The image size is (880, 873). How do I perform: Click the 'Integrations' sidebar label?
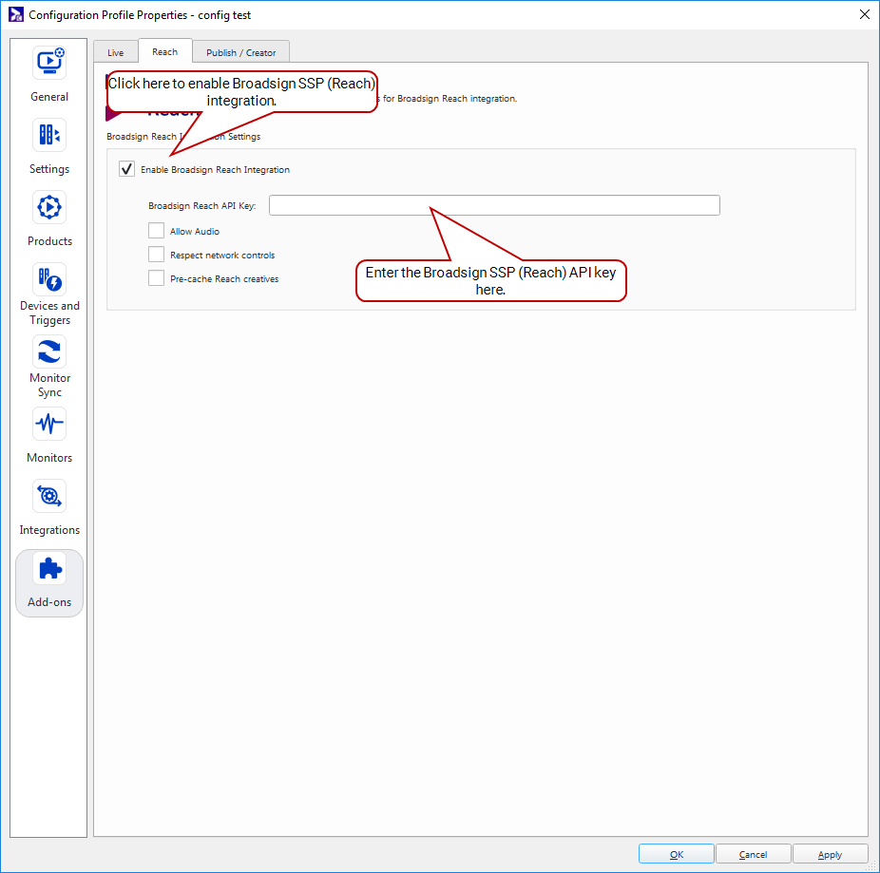(x=49, y=530)
